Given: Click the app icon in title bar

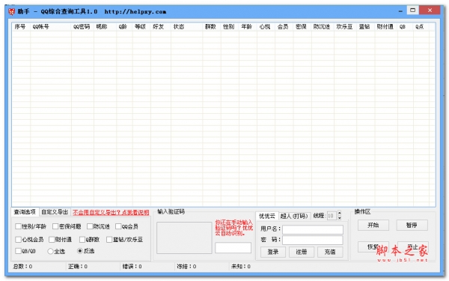Looking at the screenshot, I should pyautogui.click(x=11, y=12).
